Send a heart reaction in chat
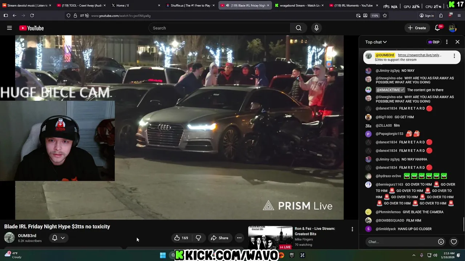Screen dimensions: 465x261 pos(454,242)
